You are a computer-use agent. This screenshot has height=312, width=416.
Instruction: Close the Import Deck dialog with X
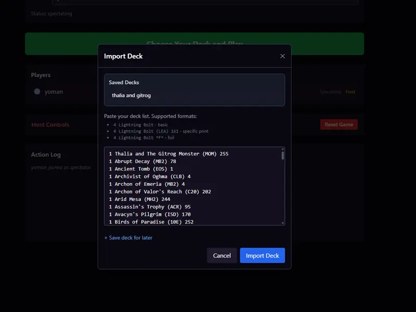pos(282,56)
